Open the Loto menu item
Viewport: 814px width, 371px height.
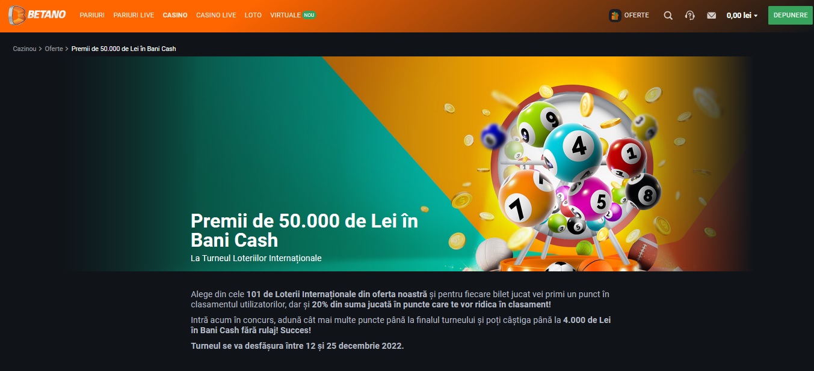pos(253,15)
